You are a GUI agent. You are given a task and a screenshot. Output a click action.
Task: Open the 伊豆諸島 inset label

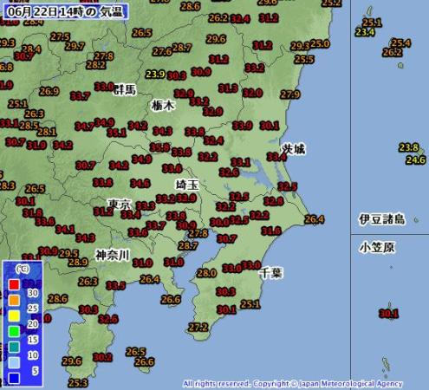[382, 219]
